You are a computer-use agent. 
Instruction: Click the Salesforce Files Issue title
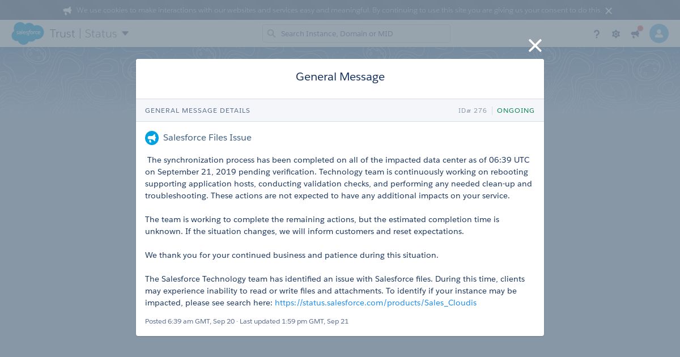(x=207, y=138)
